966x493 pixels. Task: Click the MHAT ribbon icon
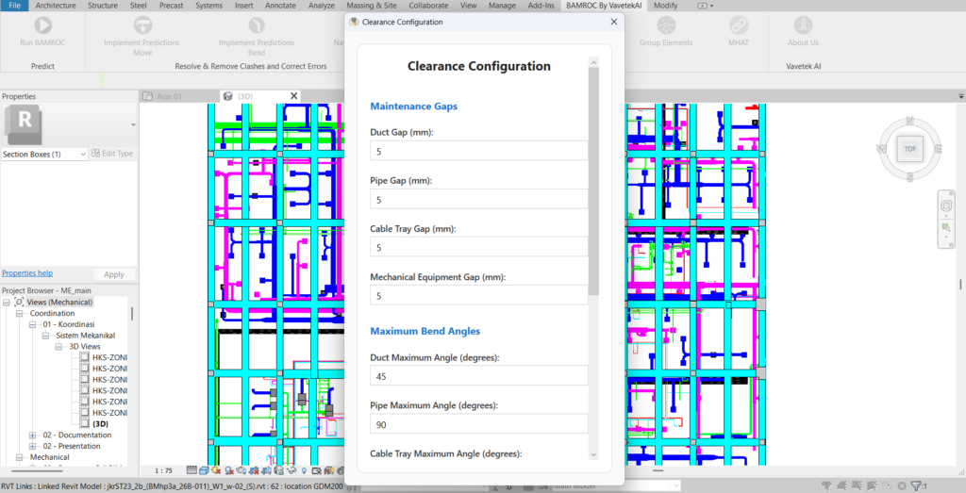click(739, 25)
